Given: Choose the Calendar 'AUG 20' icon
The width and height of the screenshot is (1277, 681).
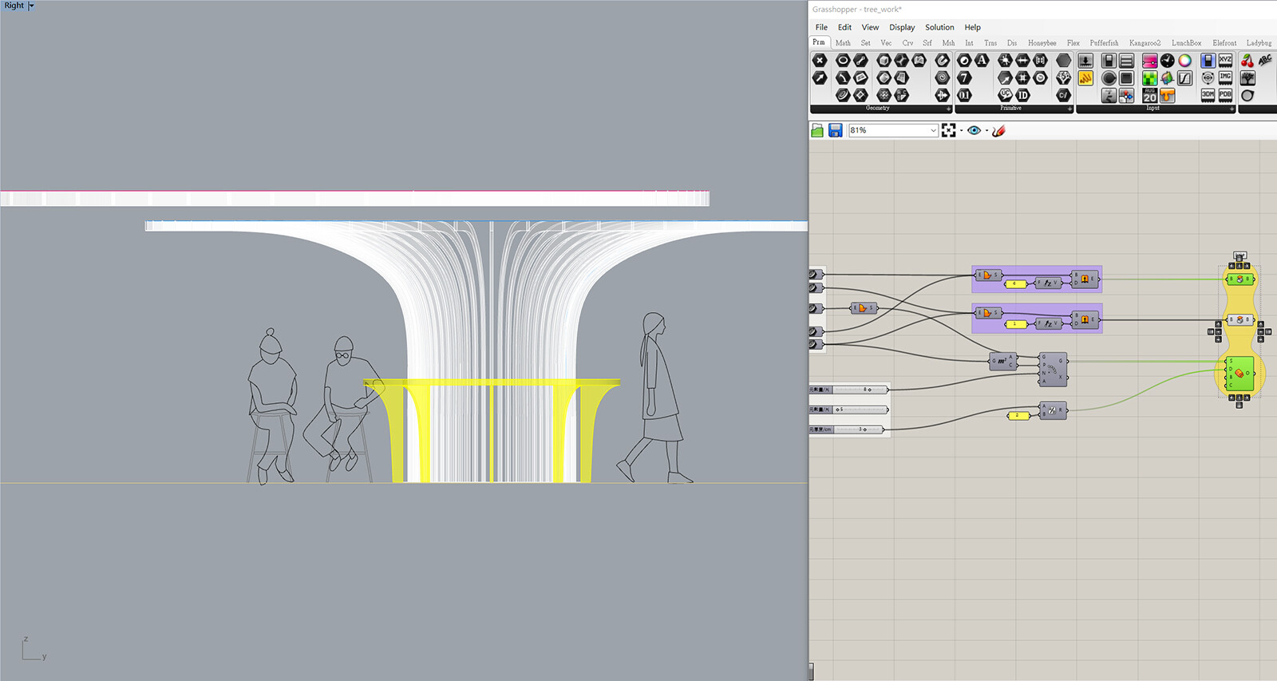Looking at the screenshot, I should pyautogui.click(x=1149, y=95).
